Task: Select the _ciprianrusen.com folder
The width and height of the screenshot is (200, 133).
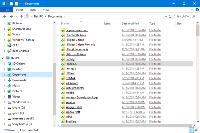Action: (x=77, y=30)
